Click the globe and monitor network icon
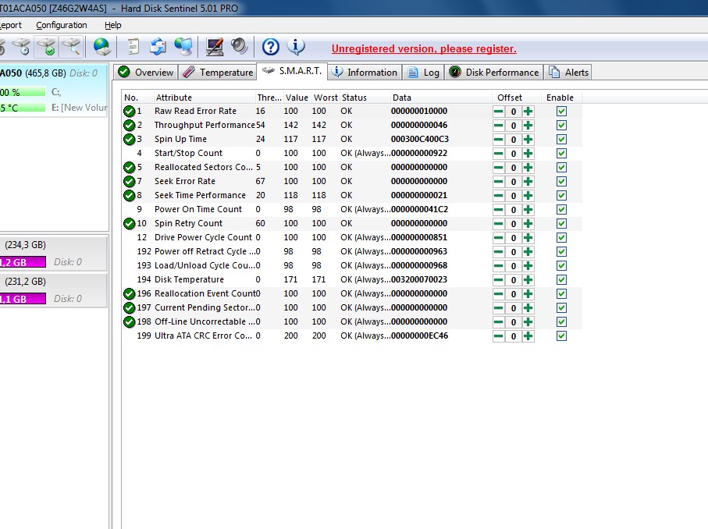Image resolution: width=708 pixels, height=529 pixels. (183, 47)
